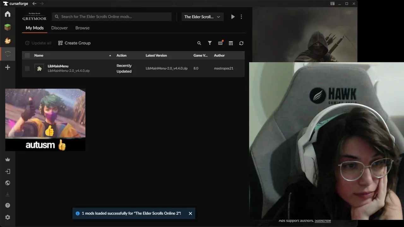Click the LibMainMenu mod name
404x227 pixels.
coord(58,66)
